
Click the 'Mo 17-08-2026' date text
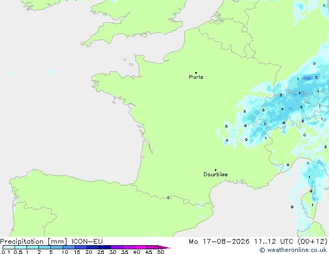coord(219,242)
